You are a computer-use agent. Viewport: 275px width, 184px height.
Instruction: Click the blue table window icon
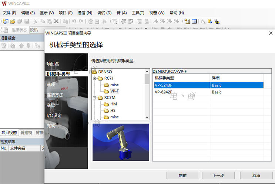[x=194, y=22]
